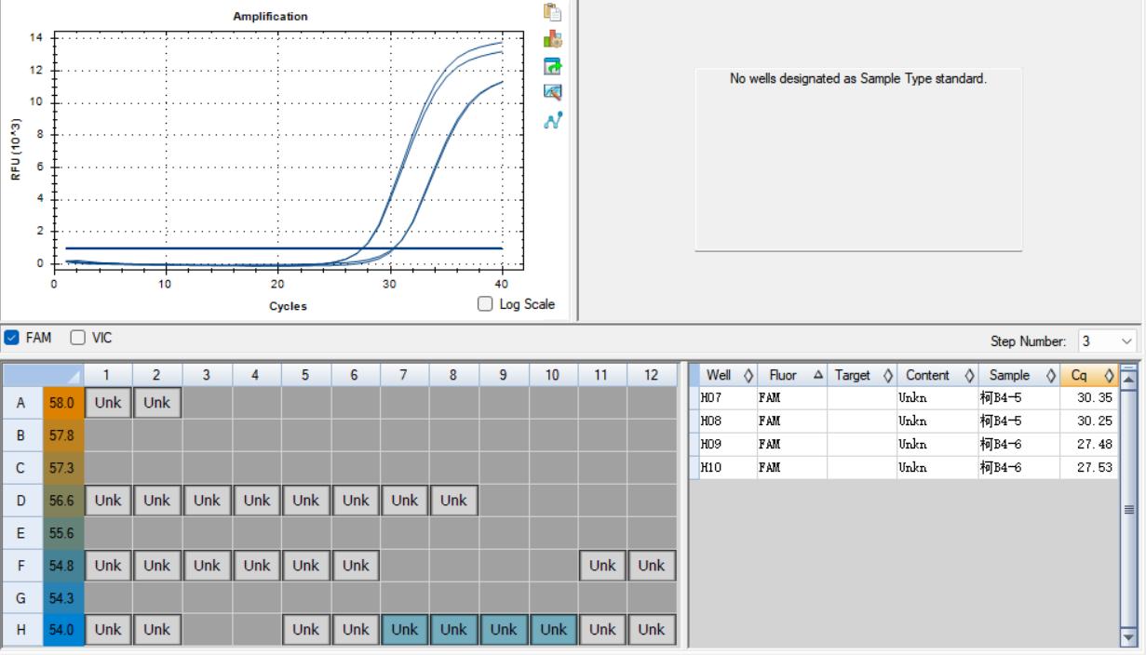The image size is (1146, 655).
Task: Open chart settings bar-graph gear icon
Action: pos(553,39)
